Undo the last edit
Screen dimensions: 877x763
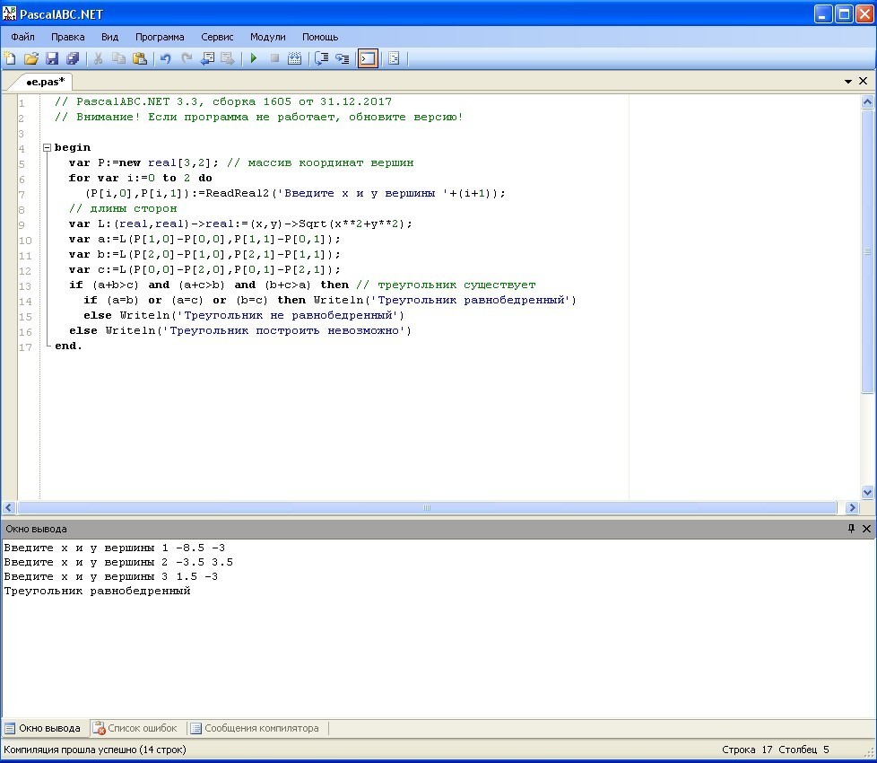pos(165,58)
